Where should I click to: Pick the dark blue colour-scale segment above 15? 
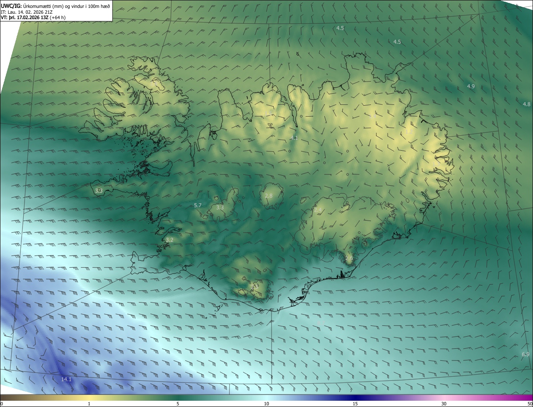click(x=355, y=397)
